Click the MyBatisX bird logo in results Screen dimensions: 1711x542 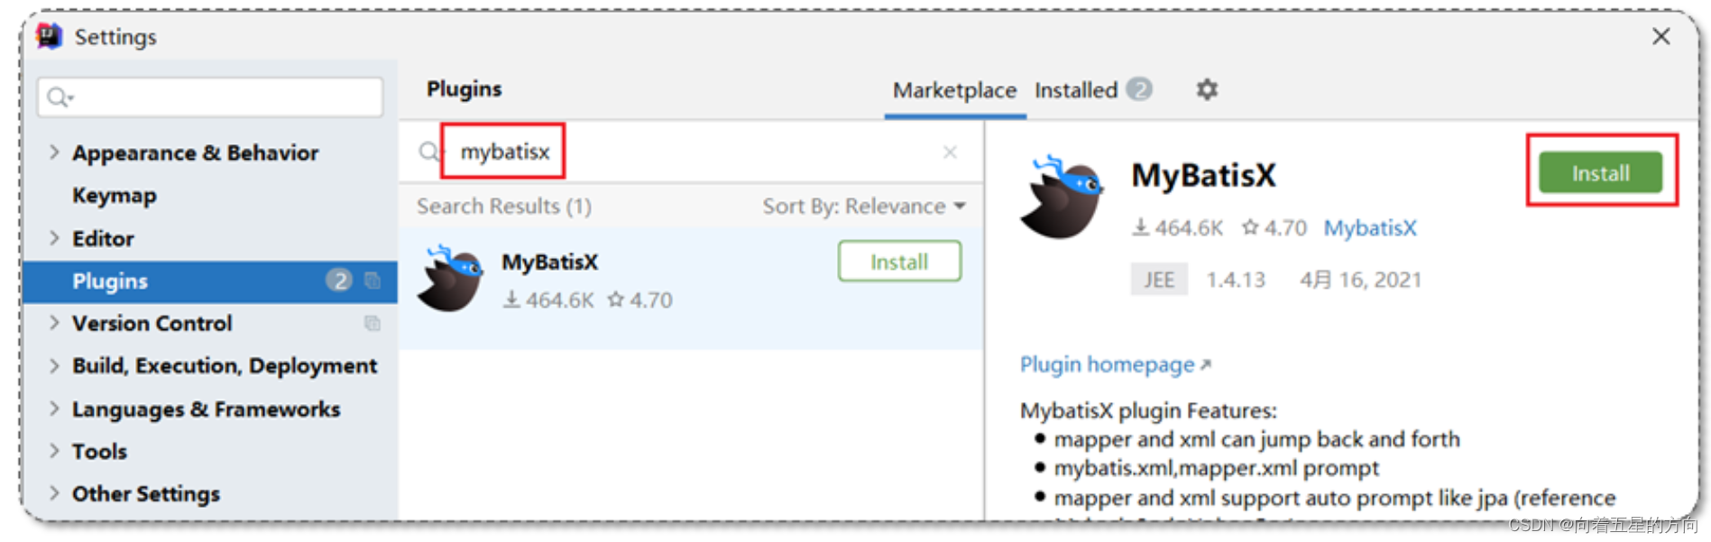click(450, 279)
